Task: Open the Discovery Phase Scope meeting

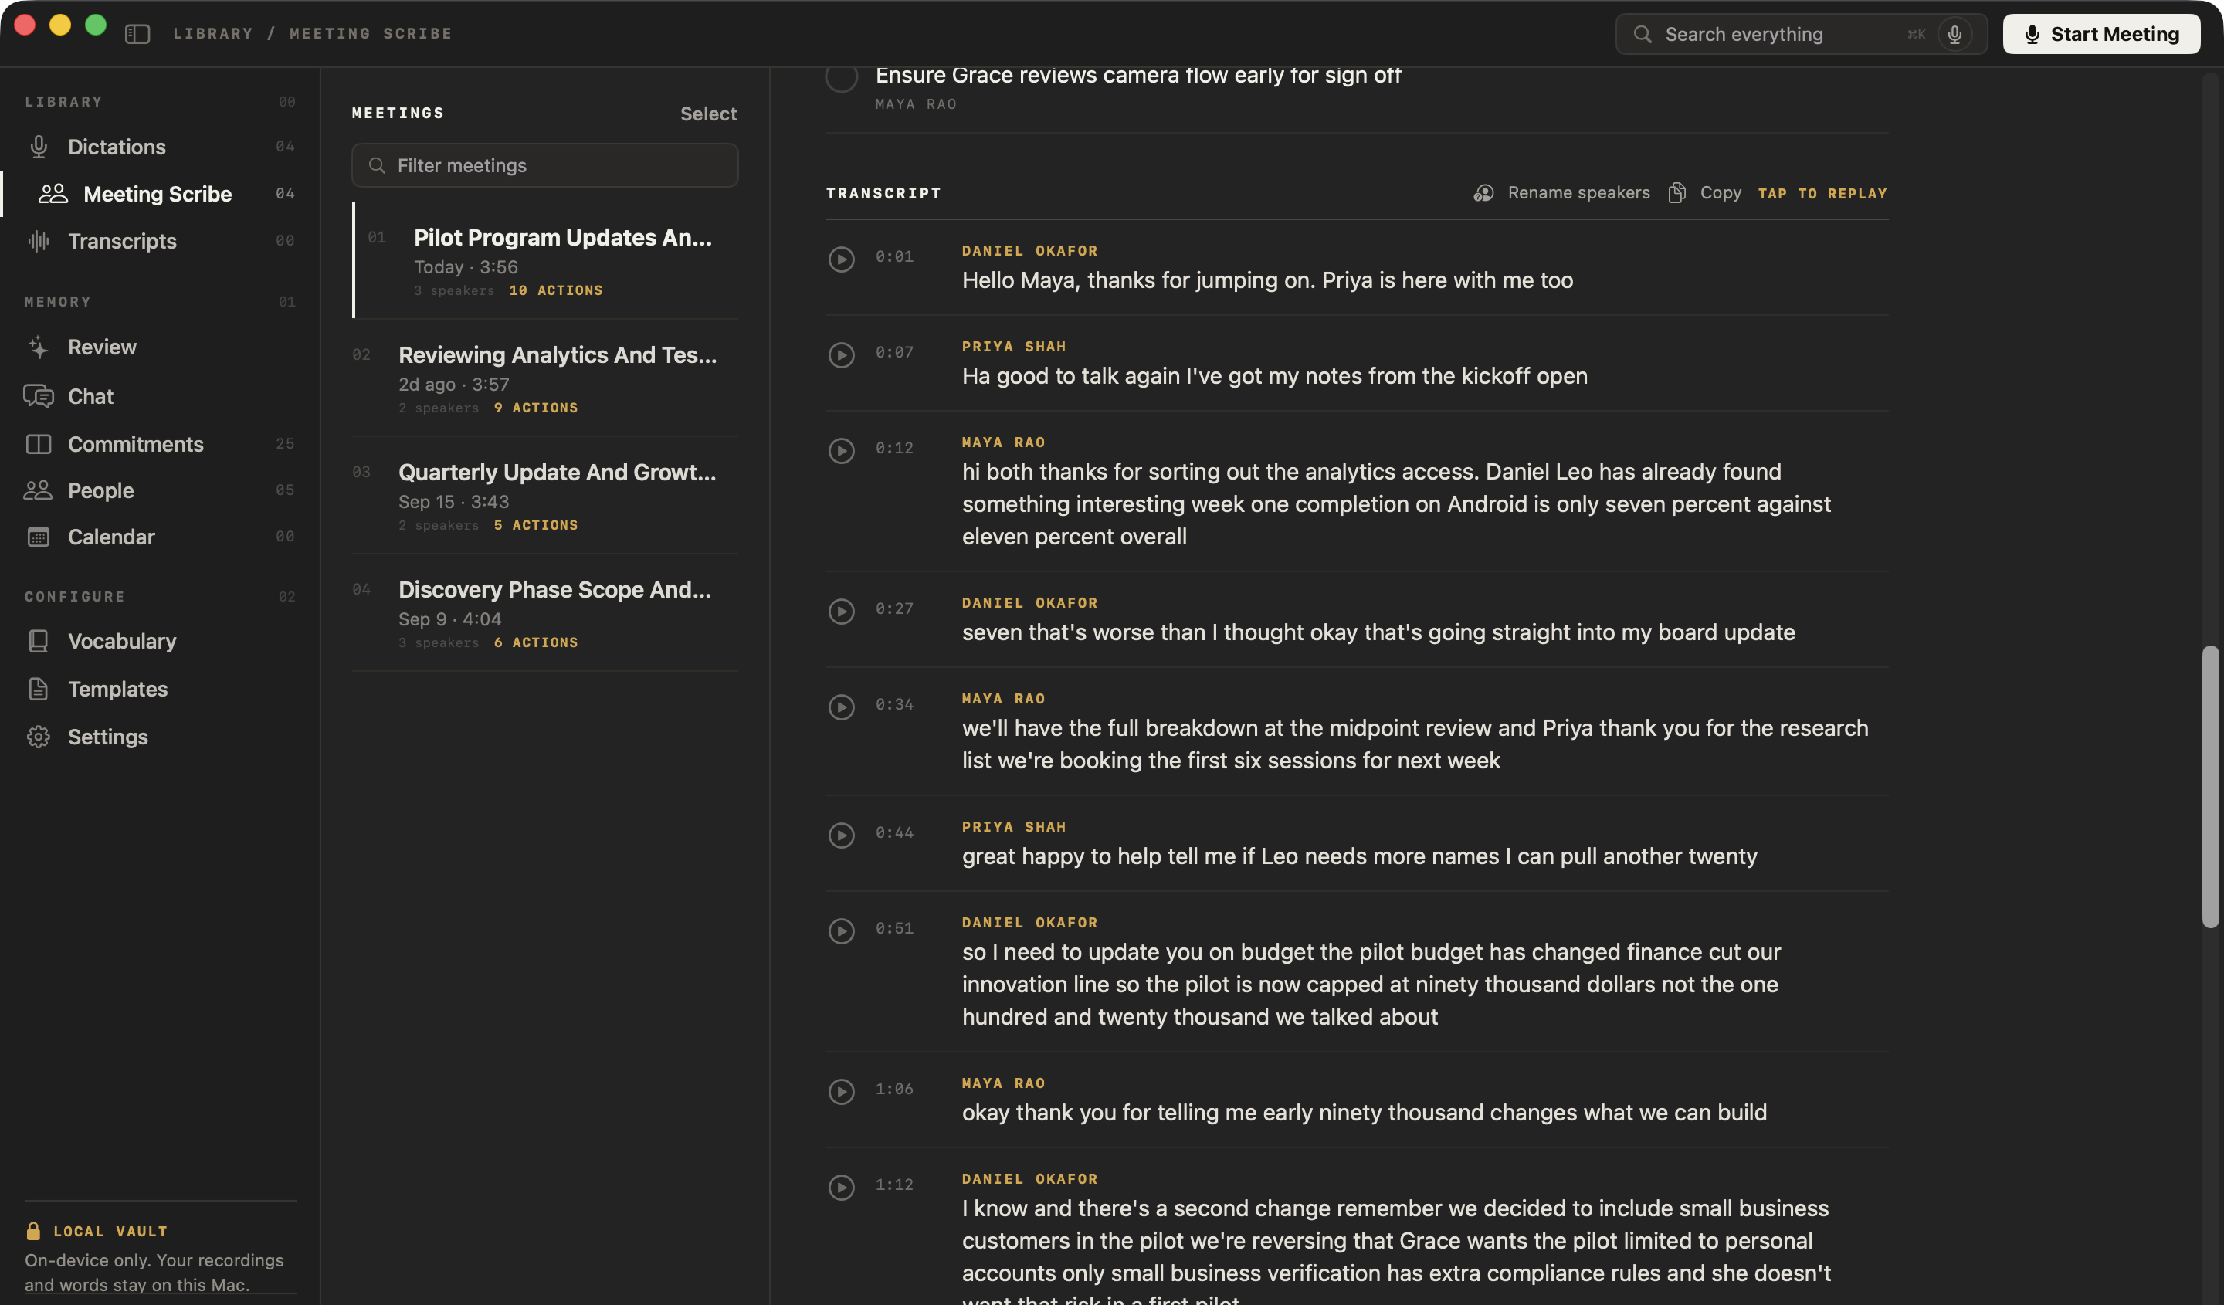Action: [544, 613]
